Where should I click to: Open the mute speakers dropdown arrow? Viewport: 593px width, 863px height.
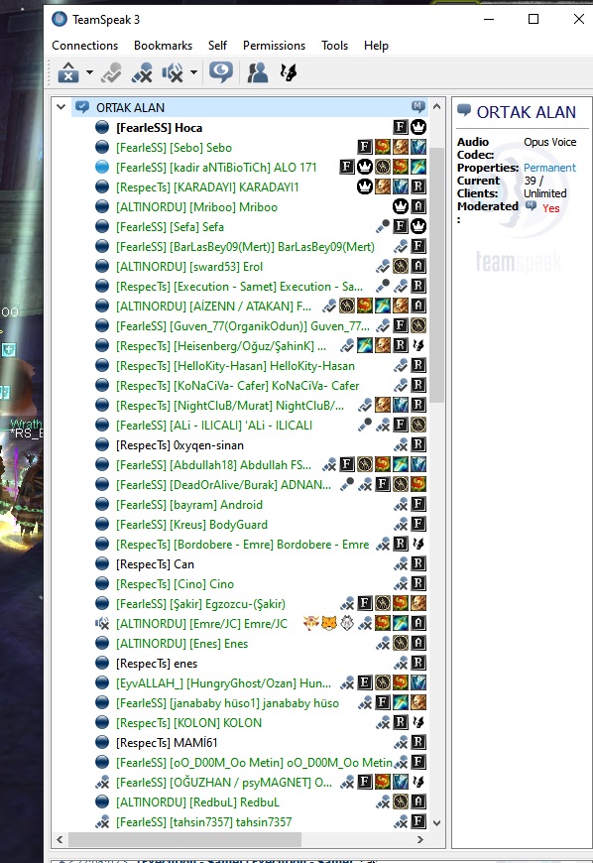coord(193,72)
